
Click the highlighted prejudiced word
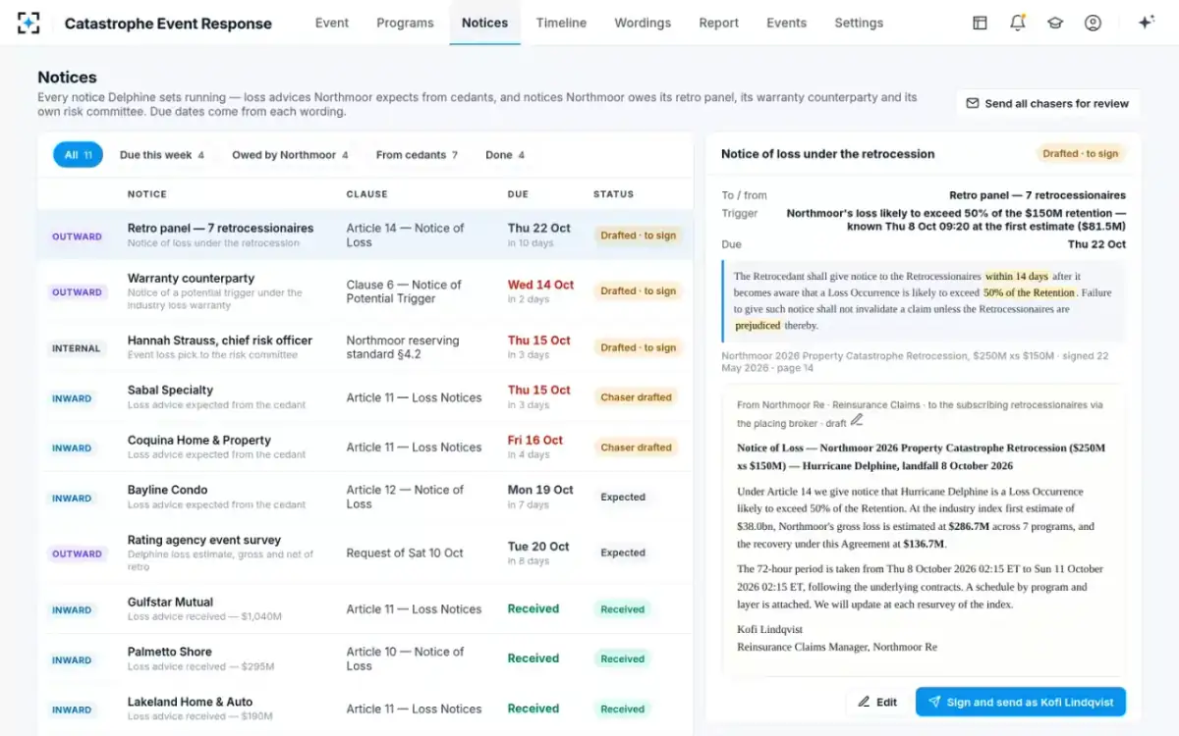(758, 325)
